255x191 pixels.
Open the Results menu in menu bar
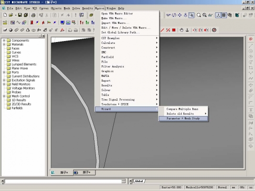[87, 8]
